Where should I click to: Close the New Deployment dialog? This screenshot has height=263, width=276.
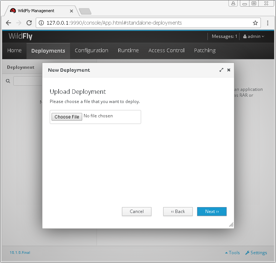[229, 70]
